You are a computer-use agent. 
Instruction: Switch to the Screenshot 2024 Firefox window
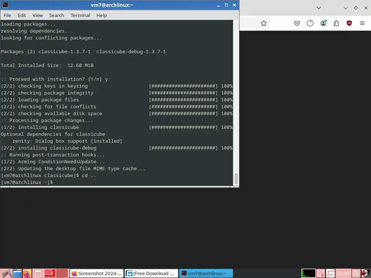tap(96, 274)
